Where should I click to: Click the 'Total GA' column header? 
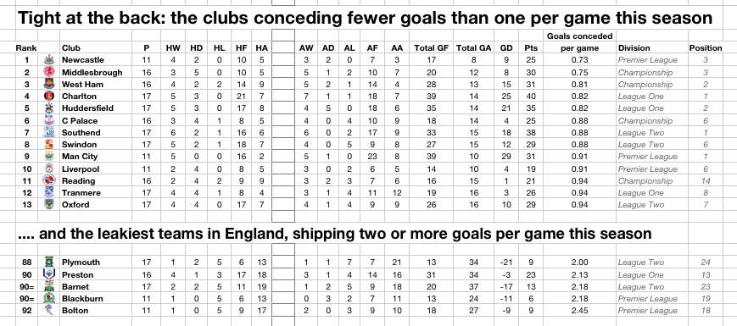[x=474, y=48]
